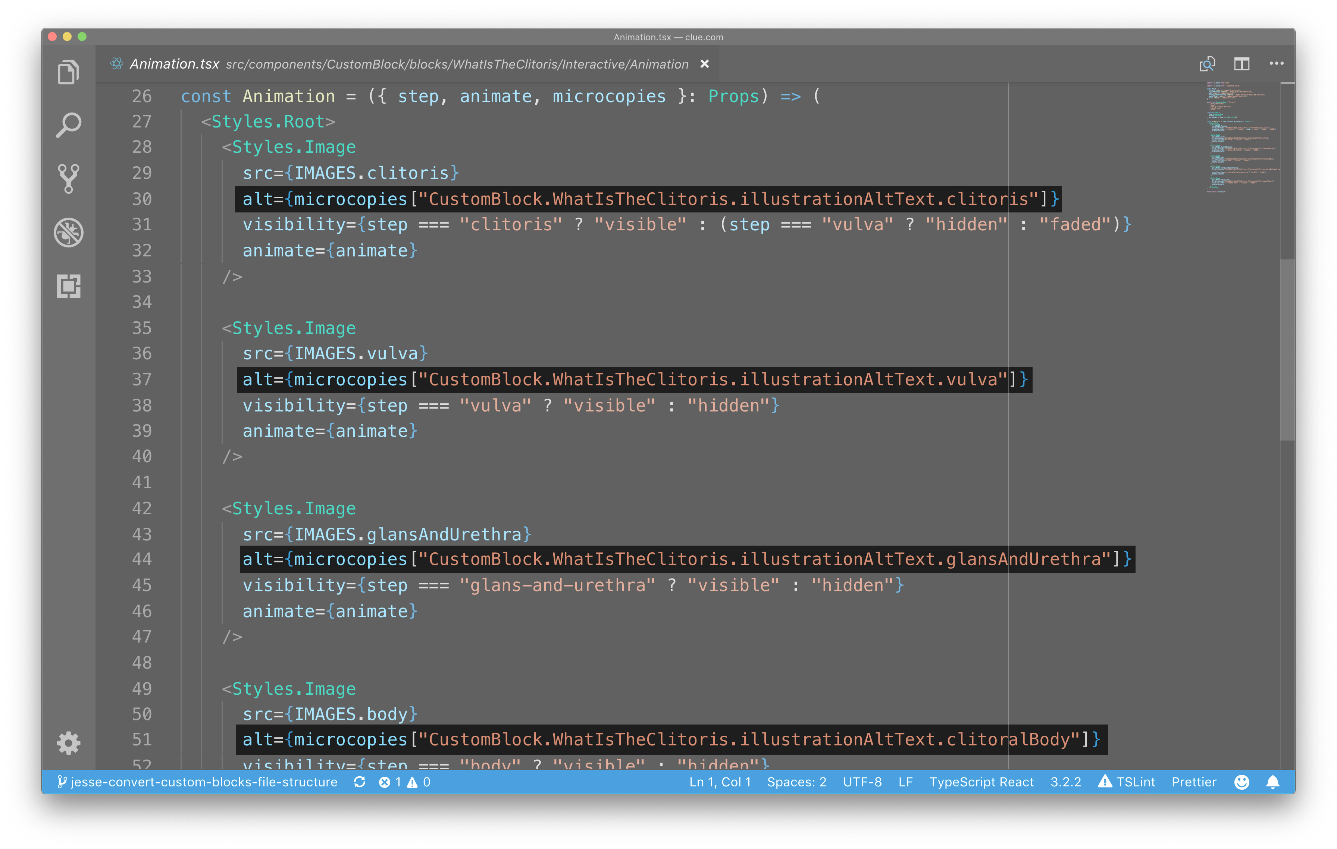Open the editor more actions menu
Image resolution: width=1337 pixels, height=849 pixels.
coord(1277,64)
